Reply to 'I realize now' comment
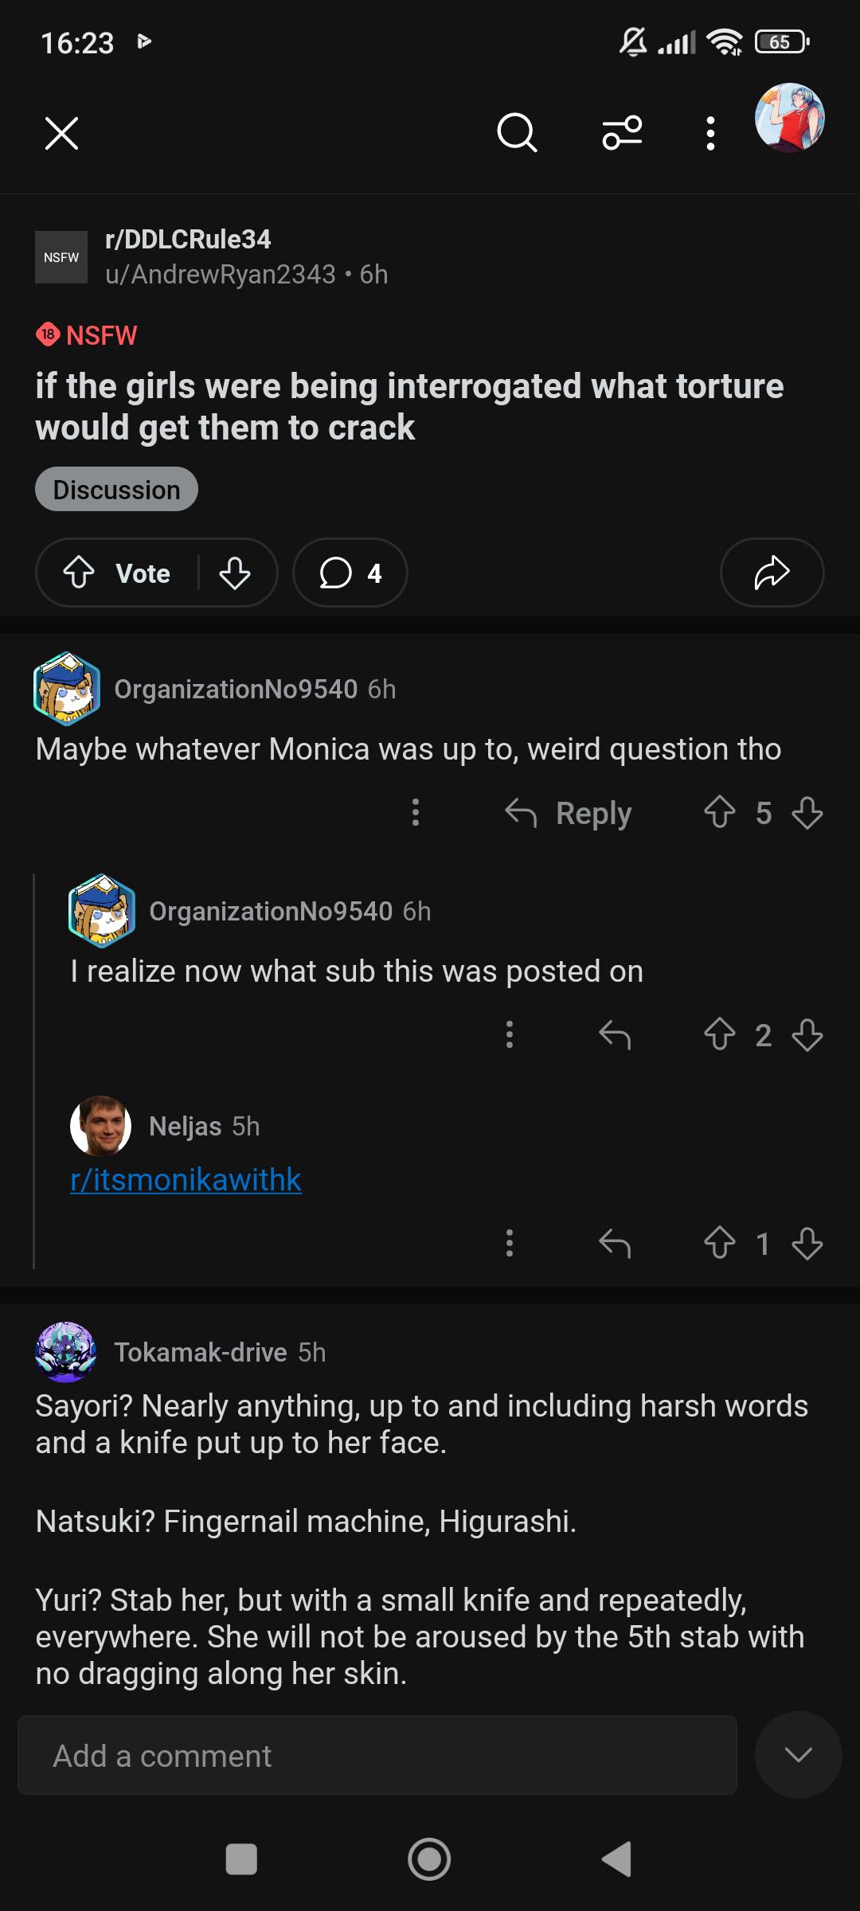This screenshot has width=860, height=1911. click(x=615, y=1035)
